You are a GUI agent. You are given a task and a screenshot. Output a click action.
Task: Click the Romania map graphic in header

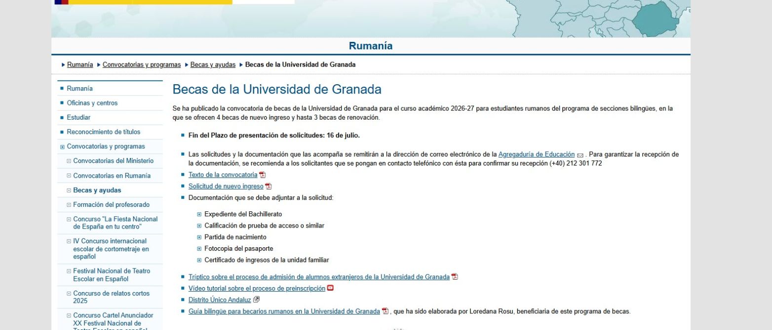(x=656, y=19)
